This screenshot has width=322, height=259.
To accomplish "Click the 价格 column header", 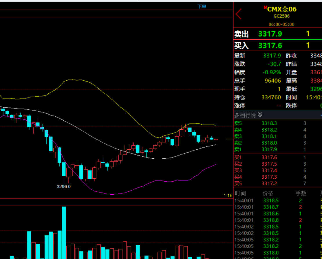I will coord(268,193).
